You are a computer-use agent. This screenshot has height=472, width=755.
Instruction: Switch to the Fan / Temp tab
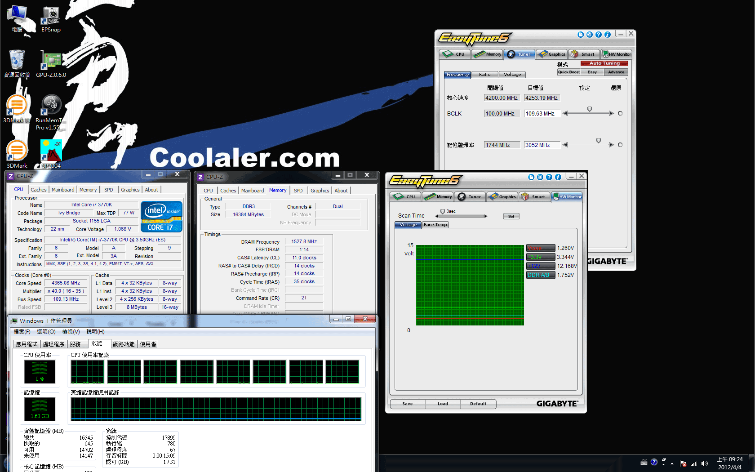click(435, 225)
